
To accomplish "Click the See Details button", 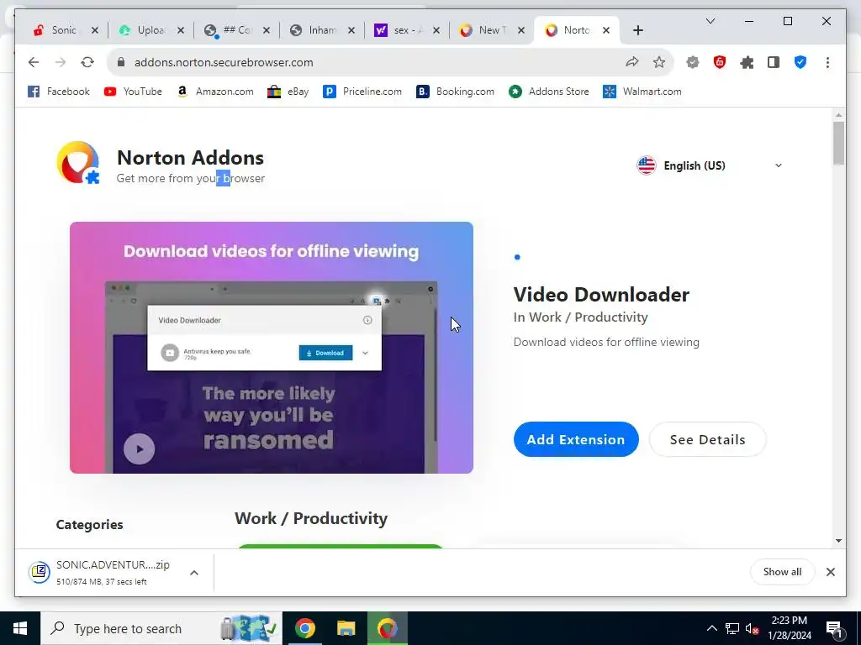I will 707,439.
